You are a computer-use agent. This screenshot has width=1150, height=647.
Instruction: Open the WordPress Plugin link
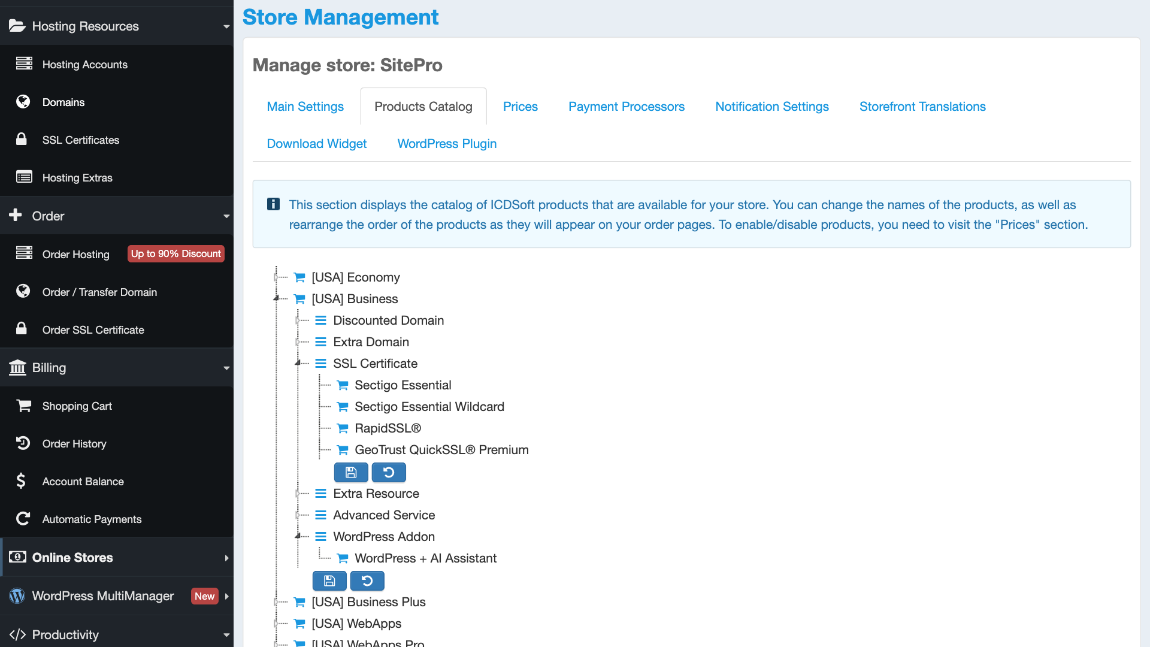(x=447, y=144)
